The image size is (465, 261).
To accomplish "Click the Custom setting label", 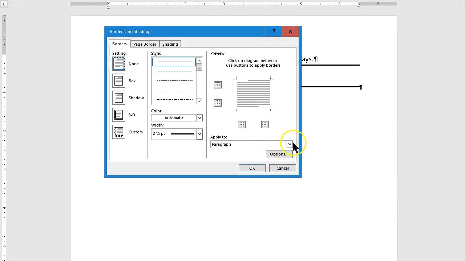I will click(136, 132).
